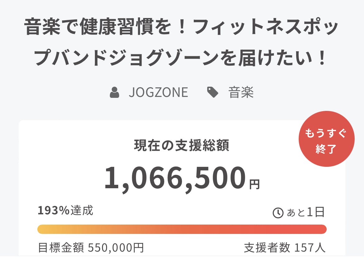Click the 193%達成 achievement text

(65, 211)
